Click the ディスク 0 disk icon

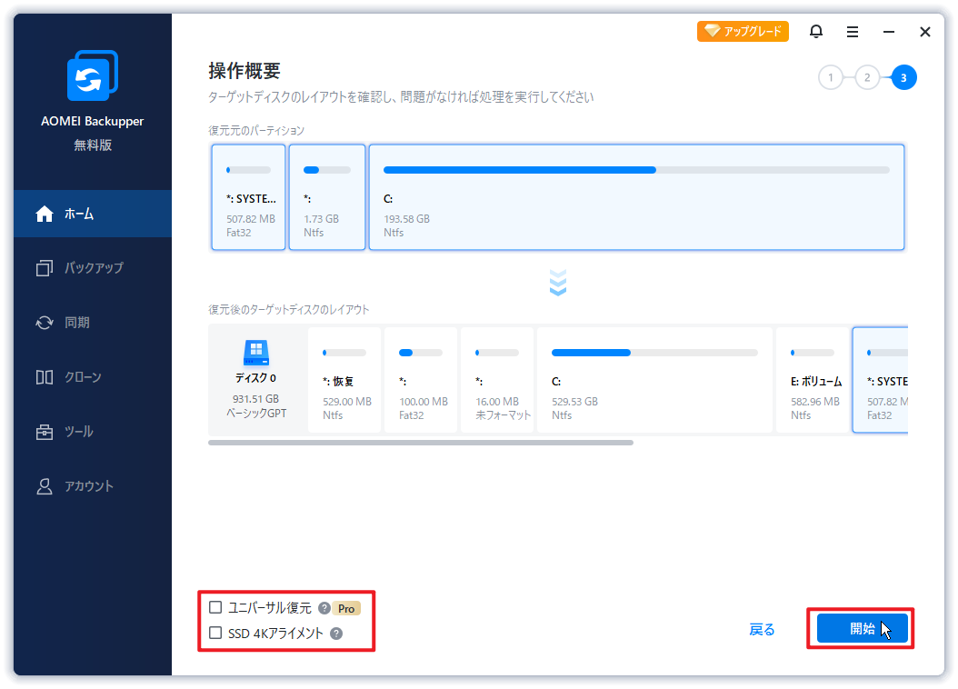256,353
